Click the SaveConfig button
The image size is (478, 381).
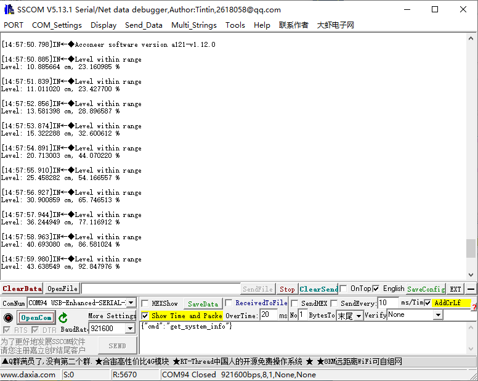point(426,289)
